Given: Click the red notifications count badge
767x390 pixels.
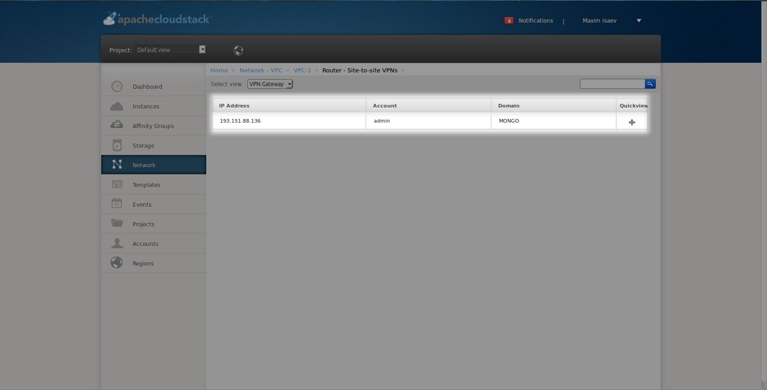Looking at the screenshot, I should pyautogui.click(x=509, y=20).
